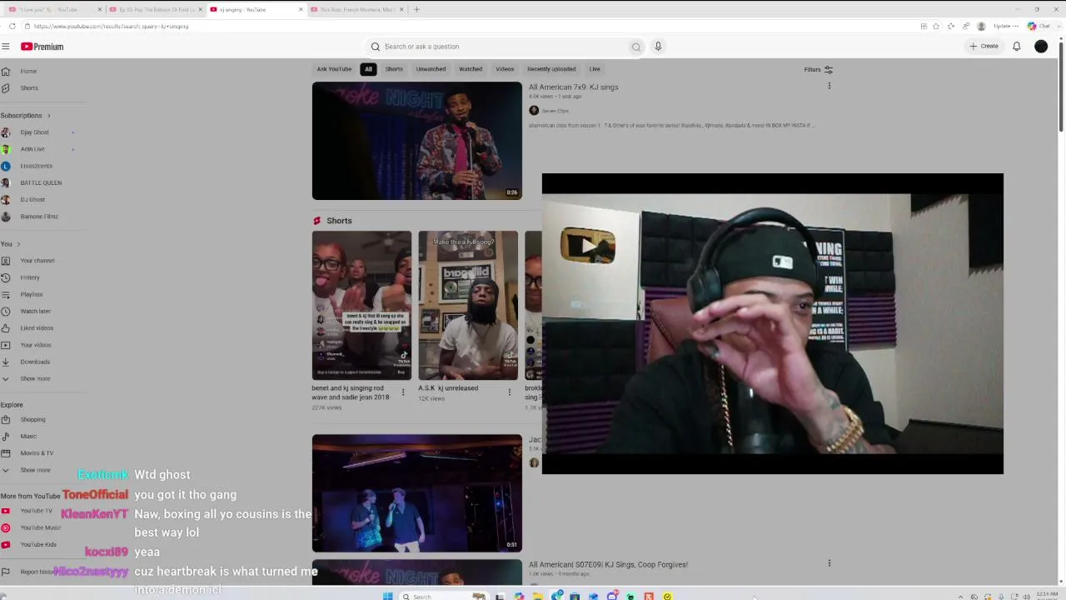
Task: Switch to the Pop The Balloon browser tab
Action: click(155, 10)
